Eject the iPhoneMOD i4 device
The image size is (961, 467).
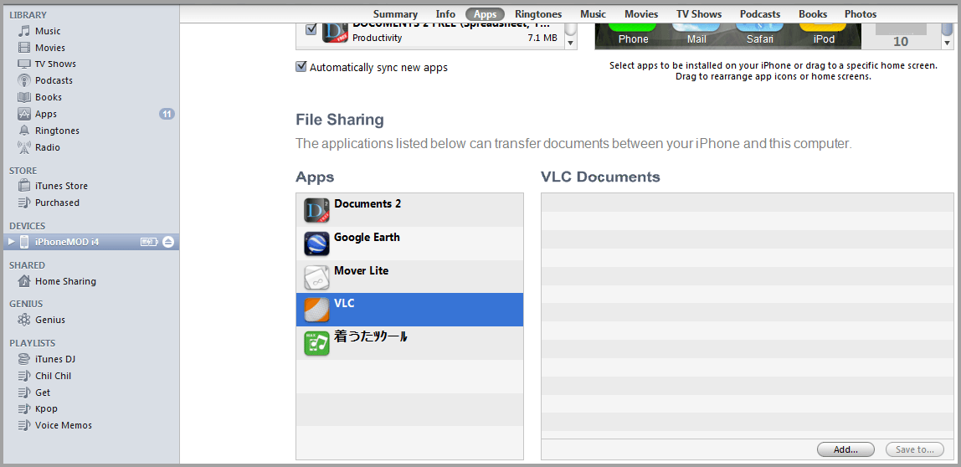point(168,242)
